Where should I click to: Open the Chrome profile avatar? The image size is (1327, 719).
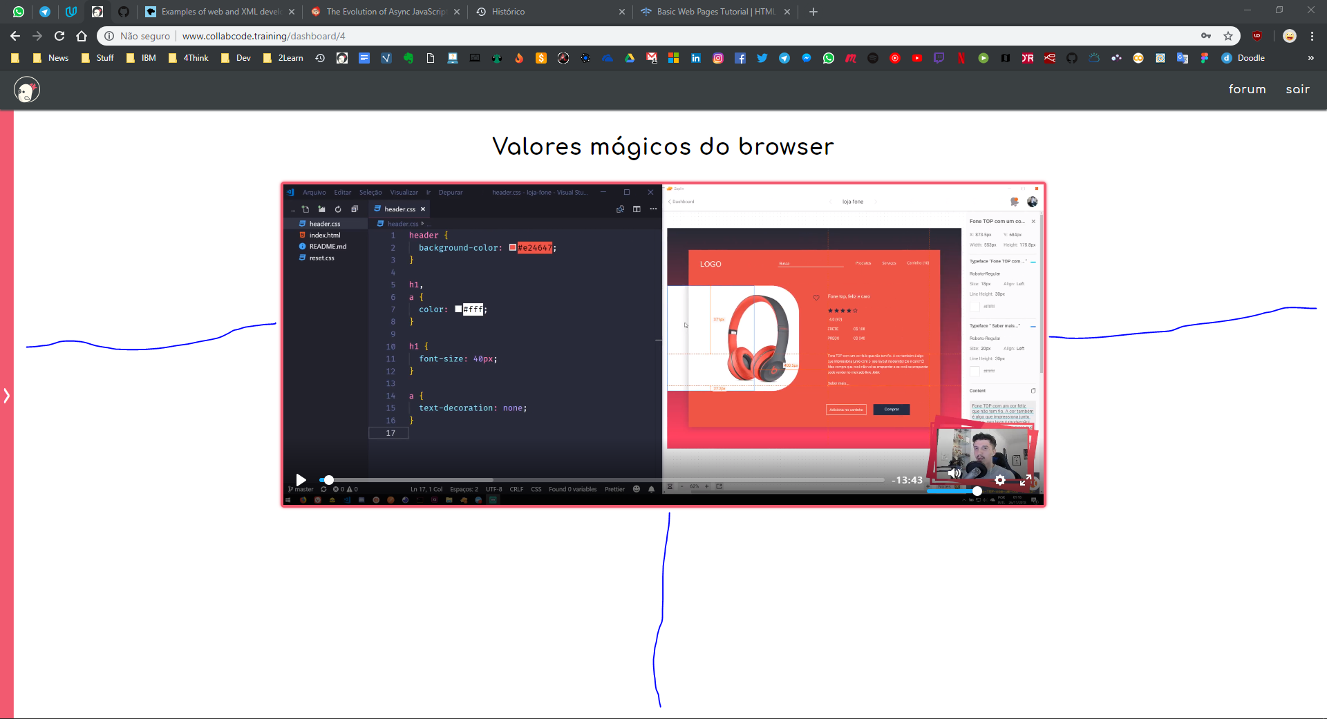[1290, 36]
